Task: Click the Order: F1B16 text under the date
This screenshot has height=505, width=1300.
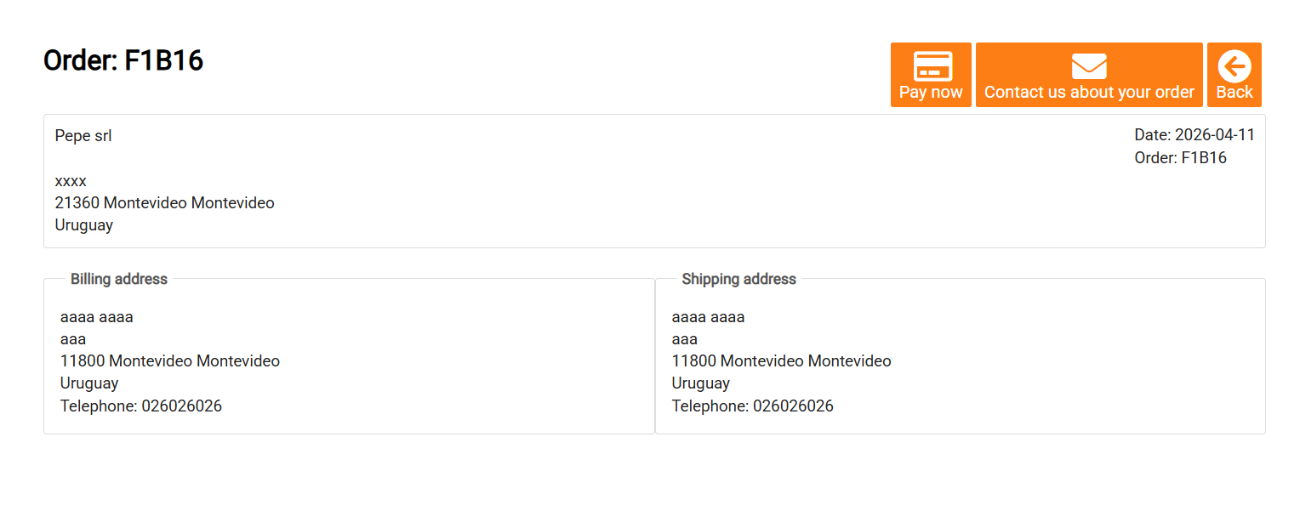Action: (1180, 157)
